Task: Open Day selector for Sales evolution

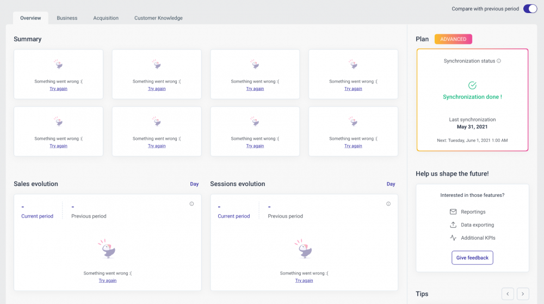Action: 194,184
